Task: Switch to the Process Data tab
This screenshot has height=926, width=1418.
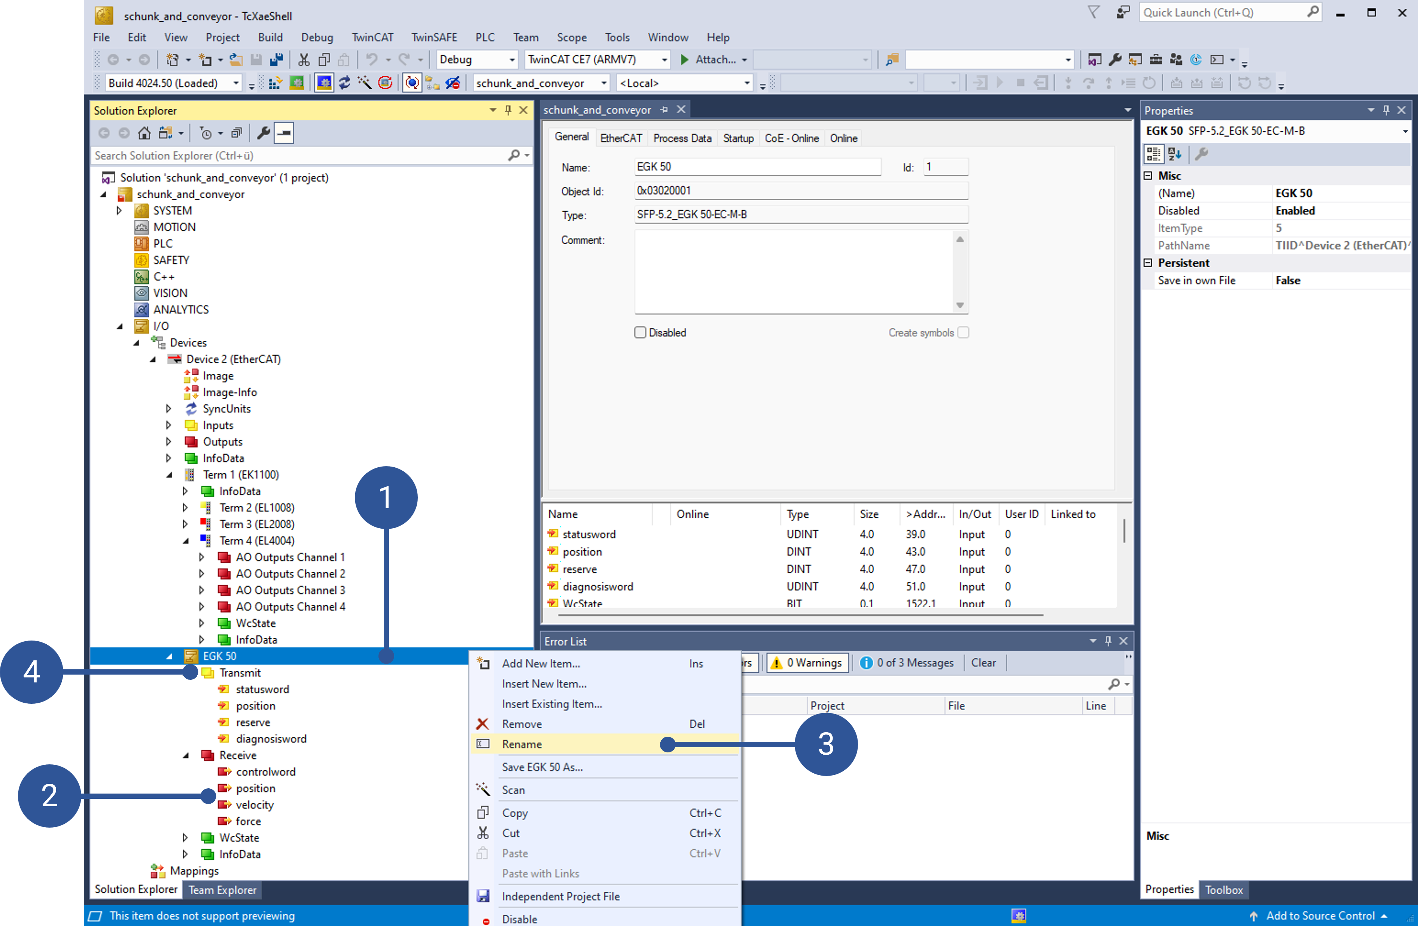Action: coord(682,138)
